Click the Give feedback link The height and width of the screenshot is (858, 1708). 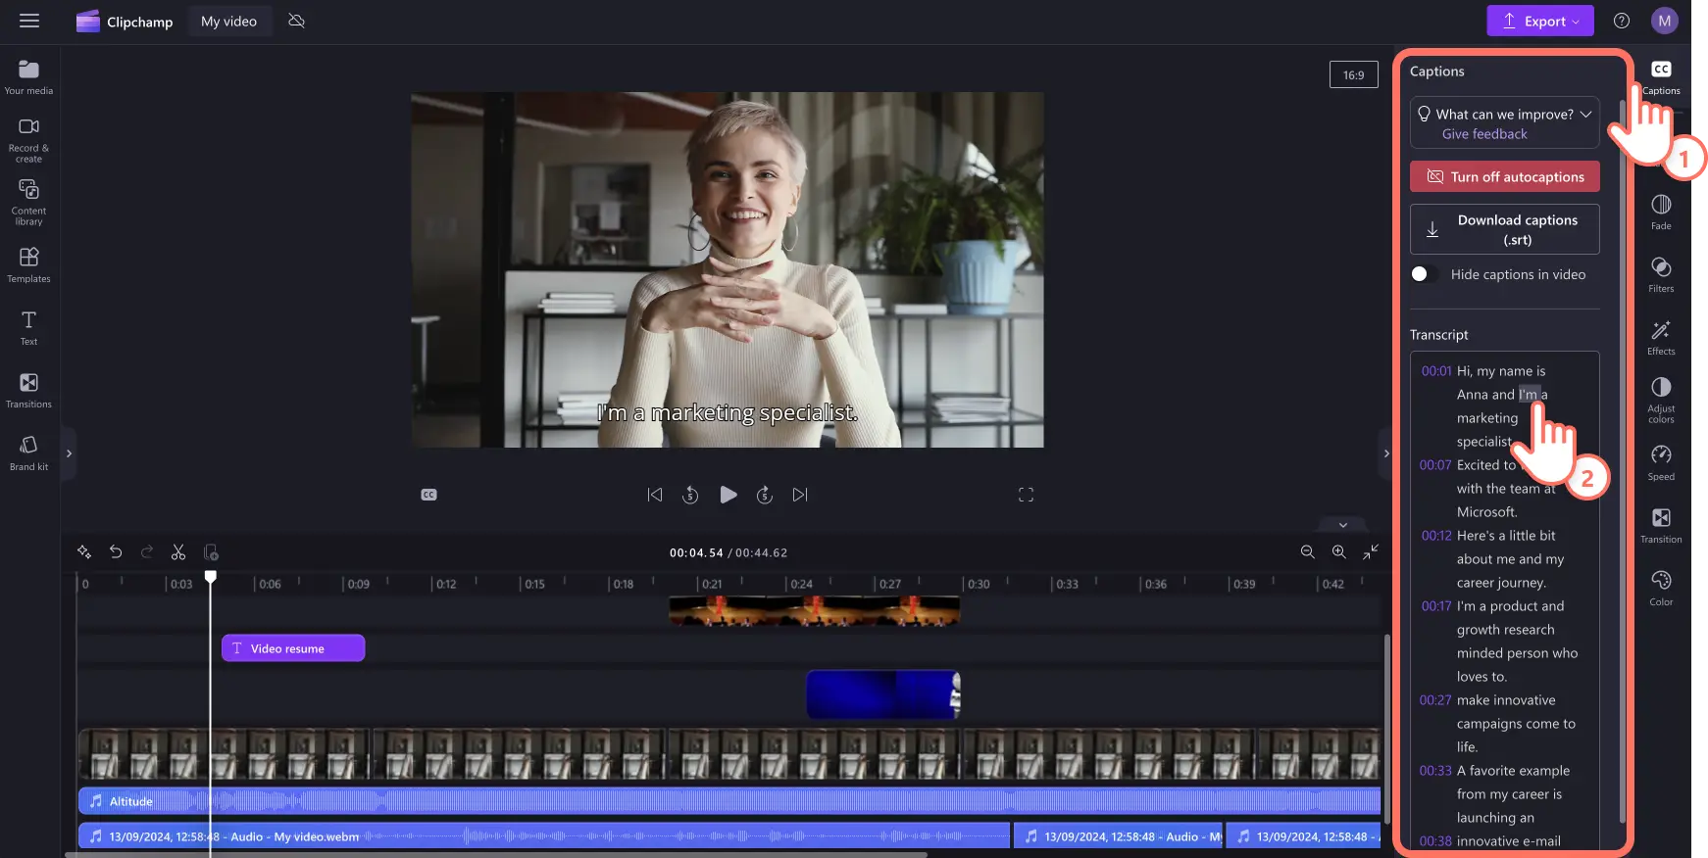pos(1484,134)
